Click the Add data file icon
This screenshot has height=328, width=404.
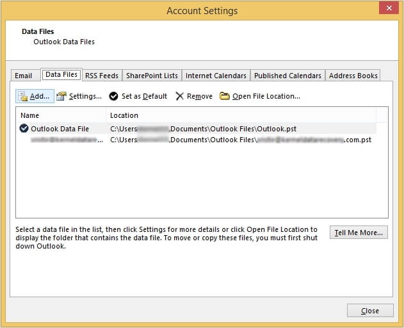point(23,96)
